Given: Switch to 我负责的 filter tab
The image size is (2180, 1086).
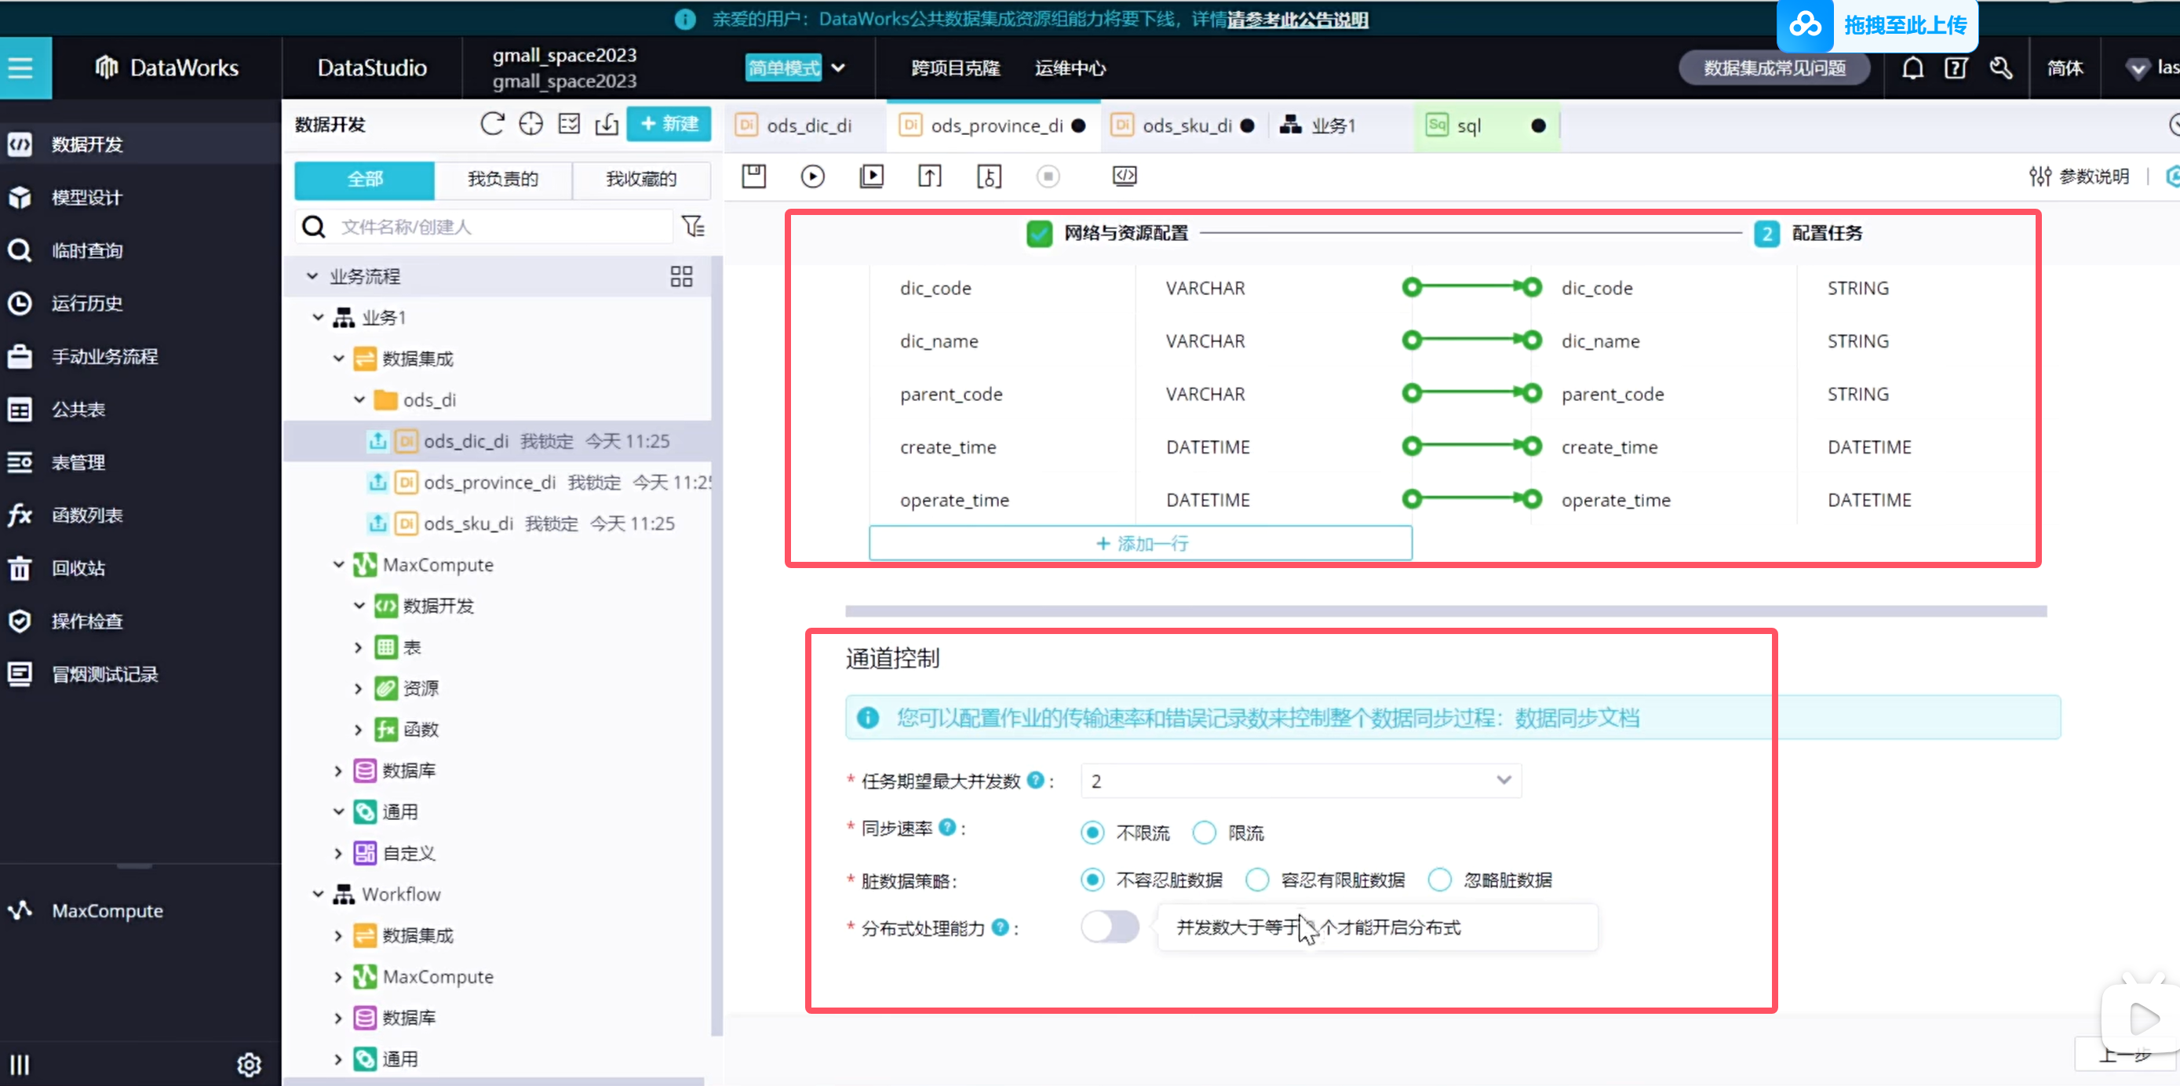Looking at the screenshot, I should [x=503, y=179].
